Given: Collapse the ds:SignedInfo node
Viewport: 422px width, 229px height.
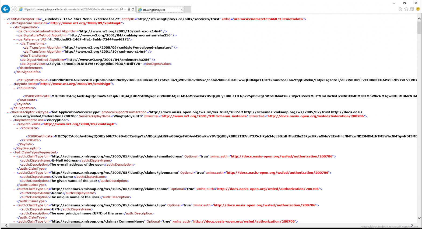Looking at the screenshot, I should (x=11, y=27).
